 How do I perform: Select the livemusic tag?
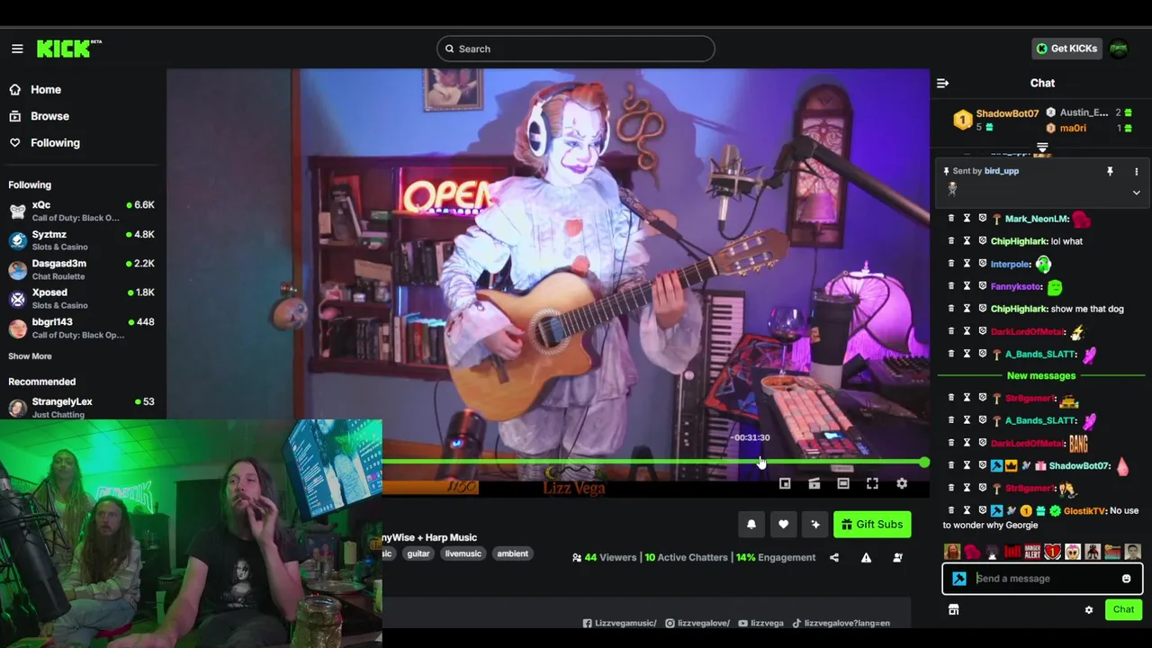463,553
